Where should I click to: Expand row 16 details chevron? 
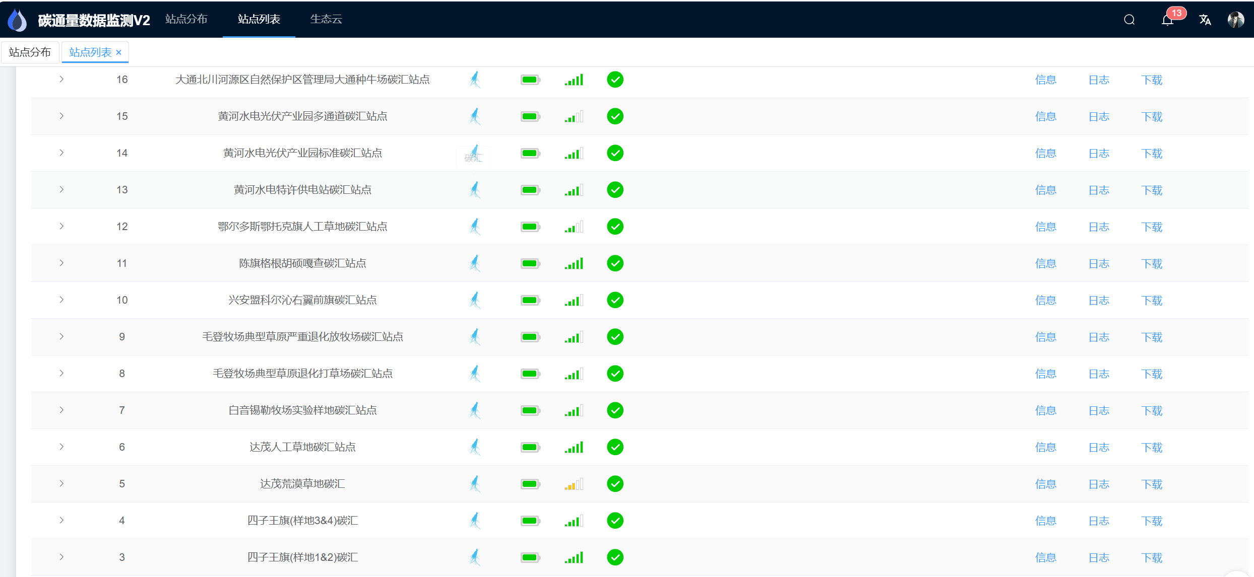pyautogui.click(x=61, y=79)
